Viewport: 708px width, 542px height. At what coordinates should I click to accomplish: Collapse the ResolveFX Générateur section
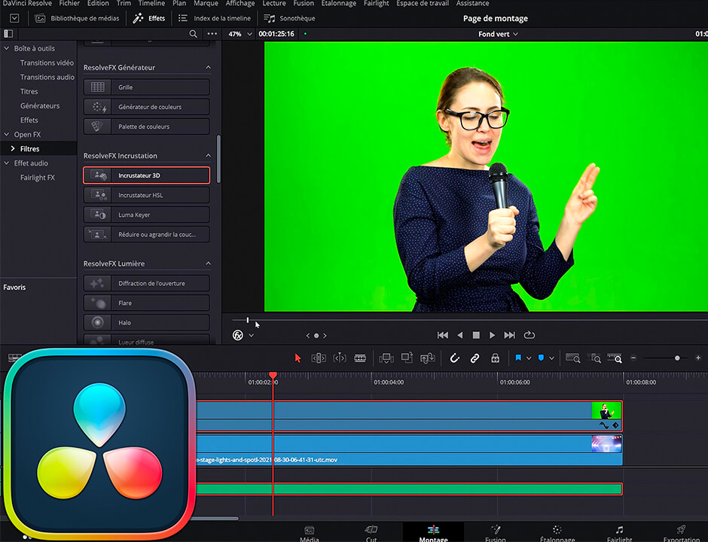[209, 68]
